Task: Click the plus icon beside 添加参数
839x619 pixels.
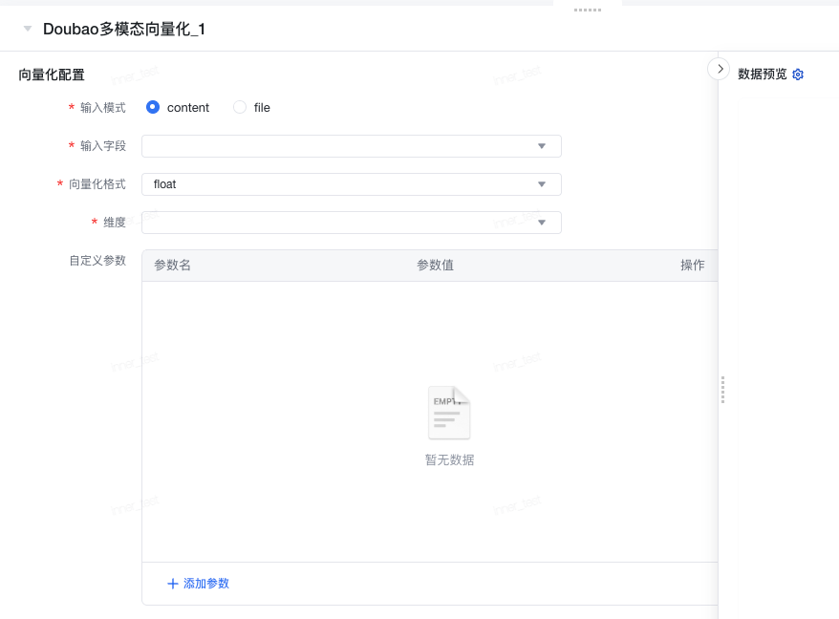Action: click(173, 584)
